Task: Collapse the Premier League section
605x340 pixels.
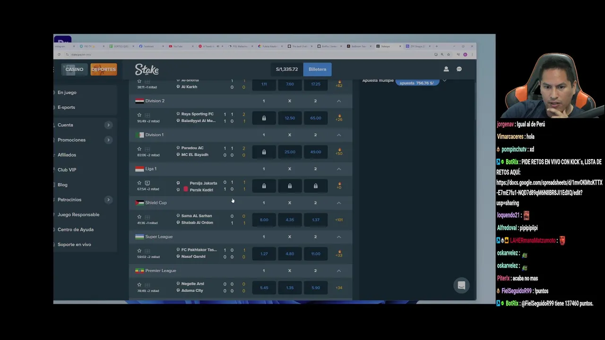Action: (x=339, y=271)
